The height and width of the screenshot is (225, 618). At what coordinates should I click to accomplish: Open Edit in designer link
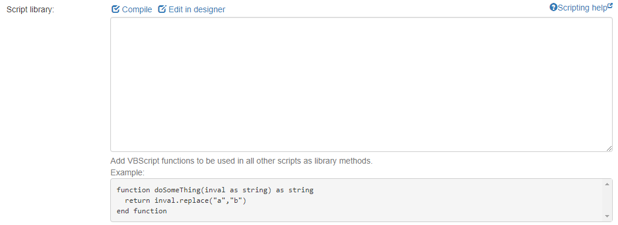tap(192, 9)
